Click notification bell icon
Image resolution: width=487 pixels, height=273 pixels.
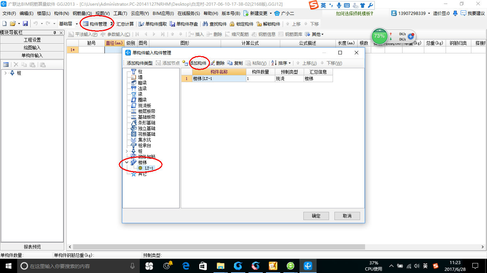455,13
